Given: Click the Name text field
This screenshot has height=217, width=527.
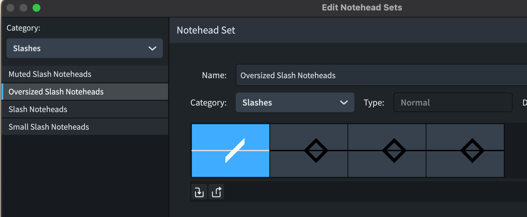Looking at the screenshot, I should (x=358, y=75).
